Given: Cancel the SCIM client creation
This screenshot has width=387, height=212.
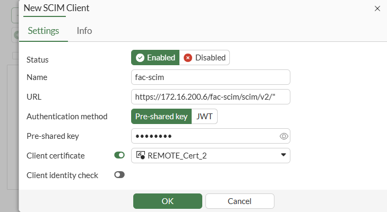Looking at the screenshot, I should [239, 201].
